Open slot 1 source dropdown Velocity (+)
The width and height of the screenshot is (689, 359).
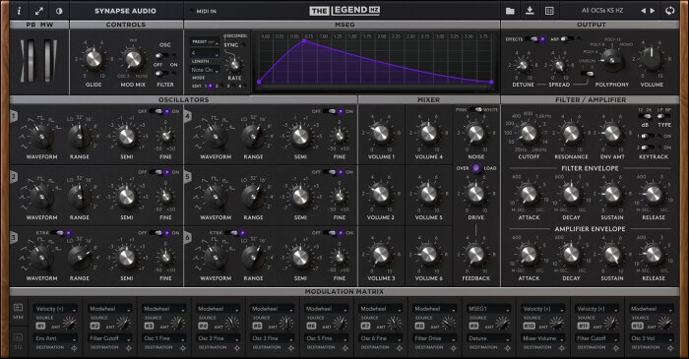55,309
